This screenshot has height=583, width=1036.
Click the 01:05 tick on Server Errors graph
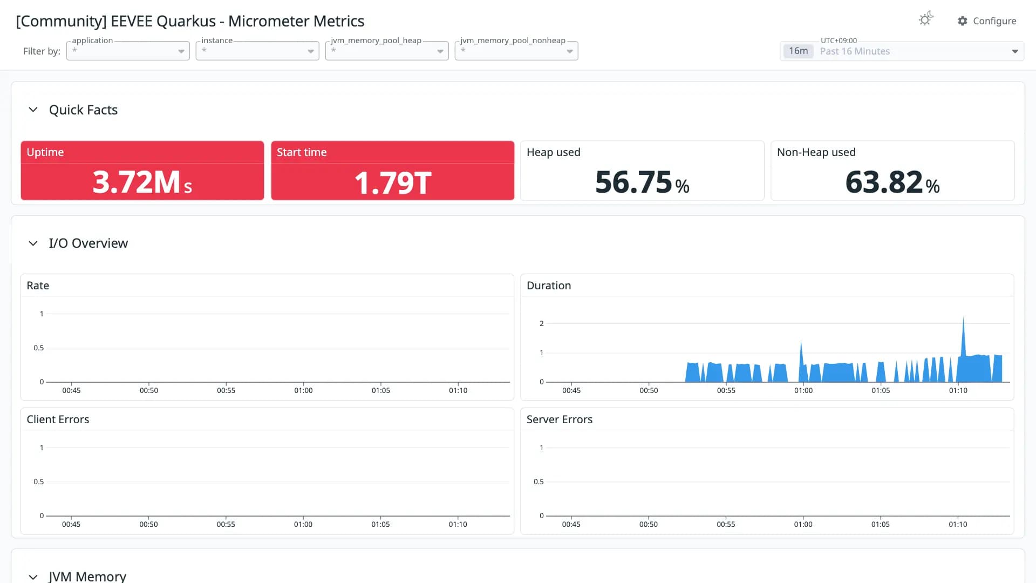[881, 524]
